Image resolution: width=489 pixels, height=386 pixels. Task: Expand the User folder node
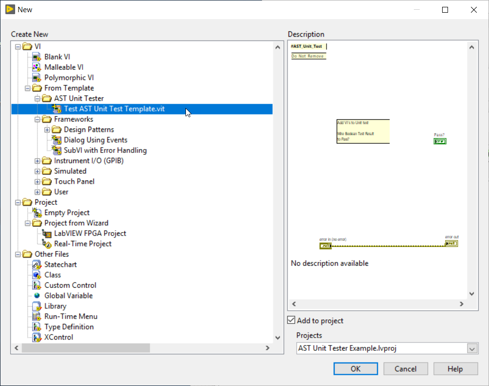point(38,192)
